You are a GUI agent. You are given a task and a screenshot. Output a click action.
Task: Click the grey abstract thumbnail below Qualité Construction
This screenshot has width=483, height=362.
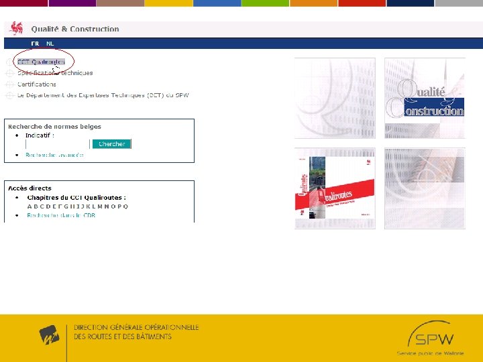coord(425,188)
